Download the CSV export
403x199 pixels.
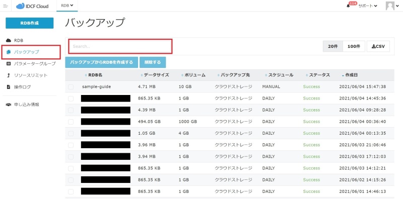click(378, 46)
